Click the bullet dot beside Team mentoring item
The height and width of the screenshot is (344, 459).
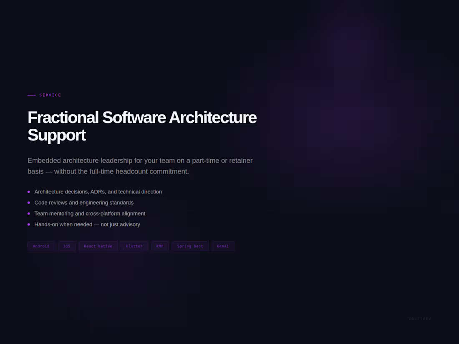[29, 213]
